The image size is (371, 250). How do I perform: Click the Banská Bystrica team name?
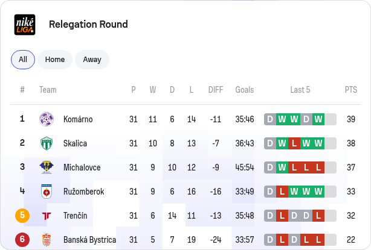pos(89,240)
